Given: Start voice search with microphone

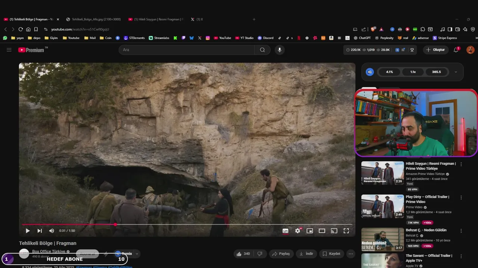Looking at the screenshot, I should pos(279,50).
